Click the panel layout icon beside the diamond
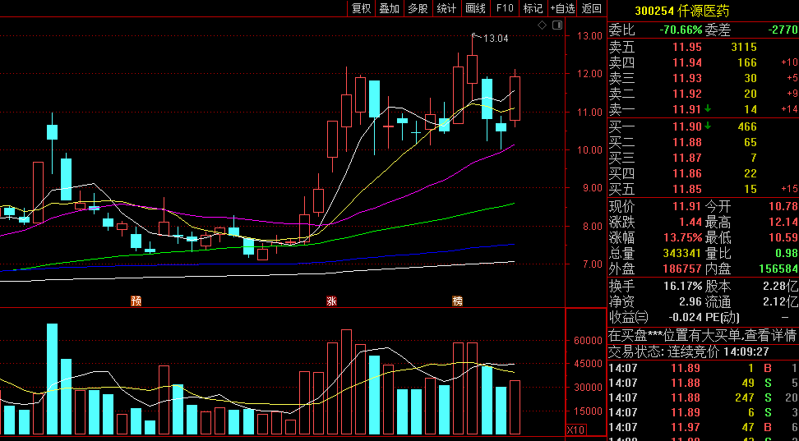The image size is (799, 441). pyautogui.click(x=557, y=26)
